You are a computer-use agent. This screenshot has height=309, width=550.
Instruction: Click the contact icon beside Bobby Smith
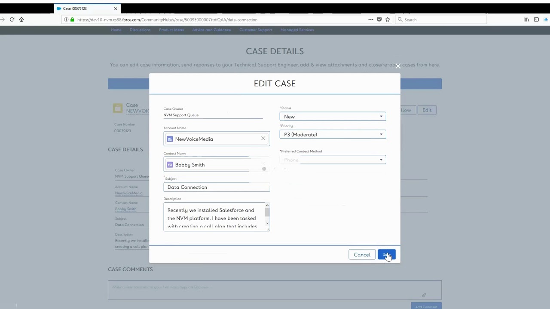(170, 165)
